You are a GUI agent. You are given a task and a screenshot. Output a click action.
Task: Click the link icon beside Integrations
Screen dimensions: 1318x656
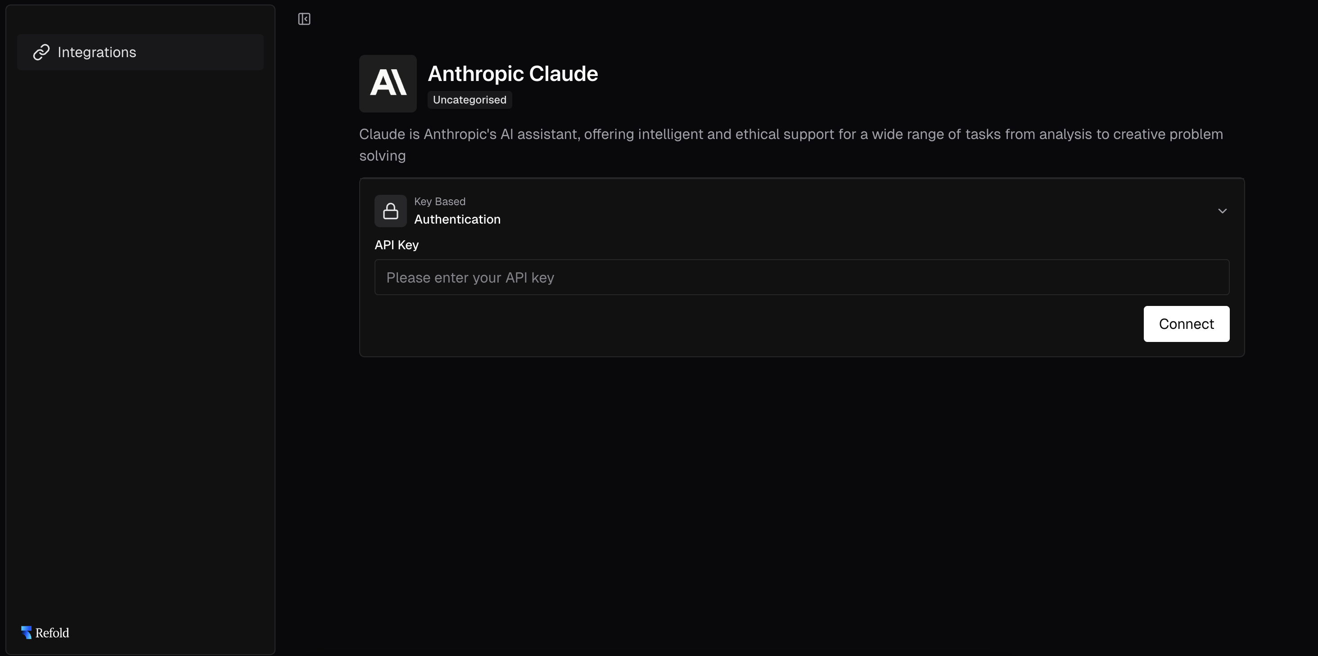(41, 52)
